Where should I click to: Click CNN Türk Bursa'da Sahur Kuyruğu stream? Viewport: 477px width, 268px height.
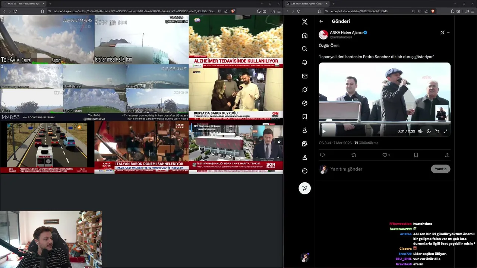coord(236,95)
